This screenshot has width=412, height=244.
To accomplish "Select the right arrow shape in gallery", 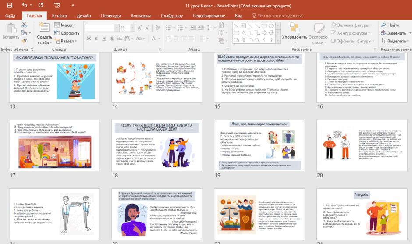I will pos(264,33).
